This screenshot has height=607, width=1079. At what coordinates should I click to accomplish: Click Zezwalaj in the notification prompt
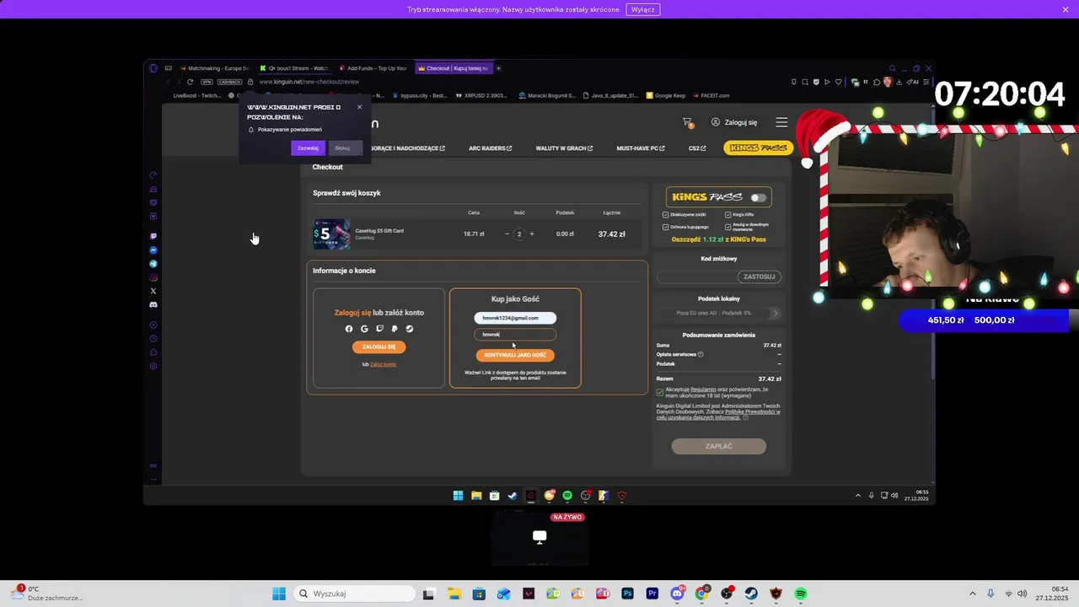[x=308, y=148]
